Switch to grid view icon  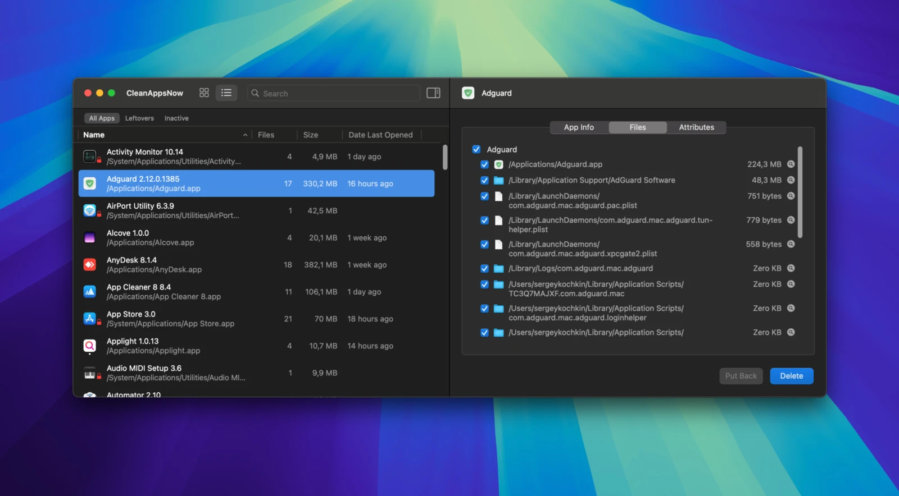click(x=204, y=93)
